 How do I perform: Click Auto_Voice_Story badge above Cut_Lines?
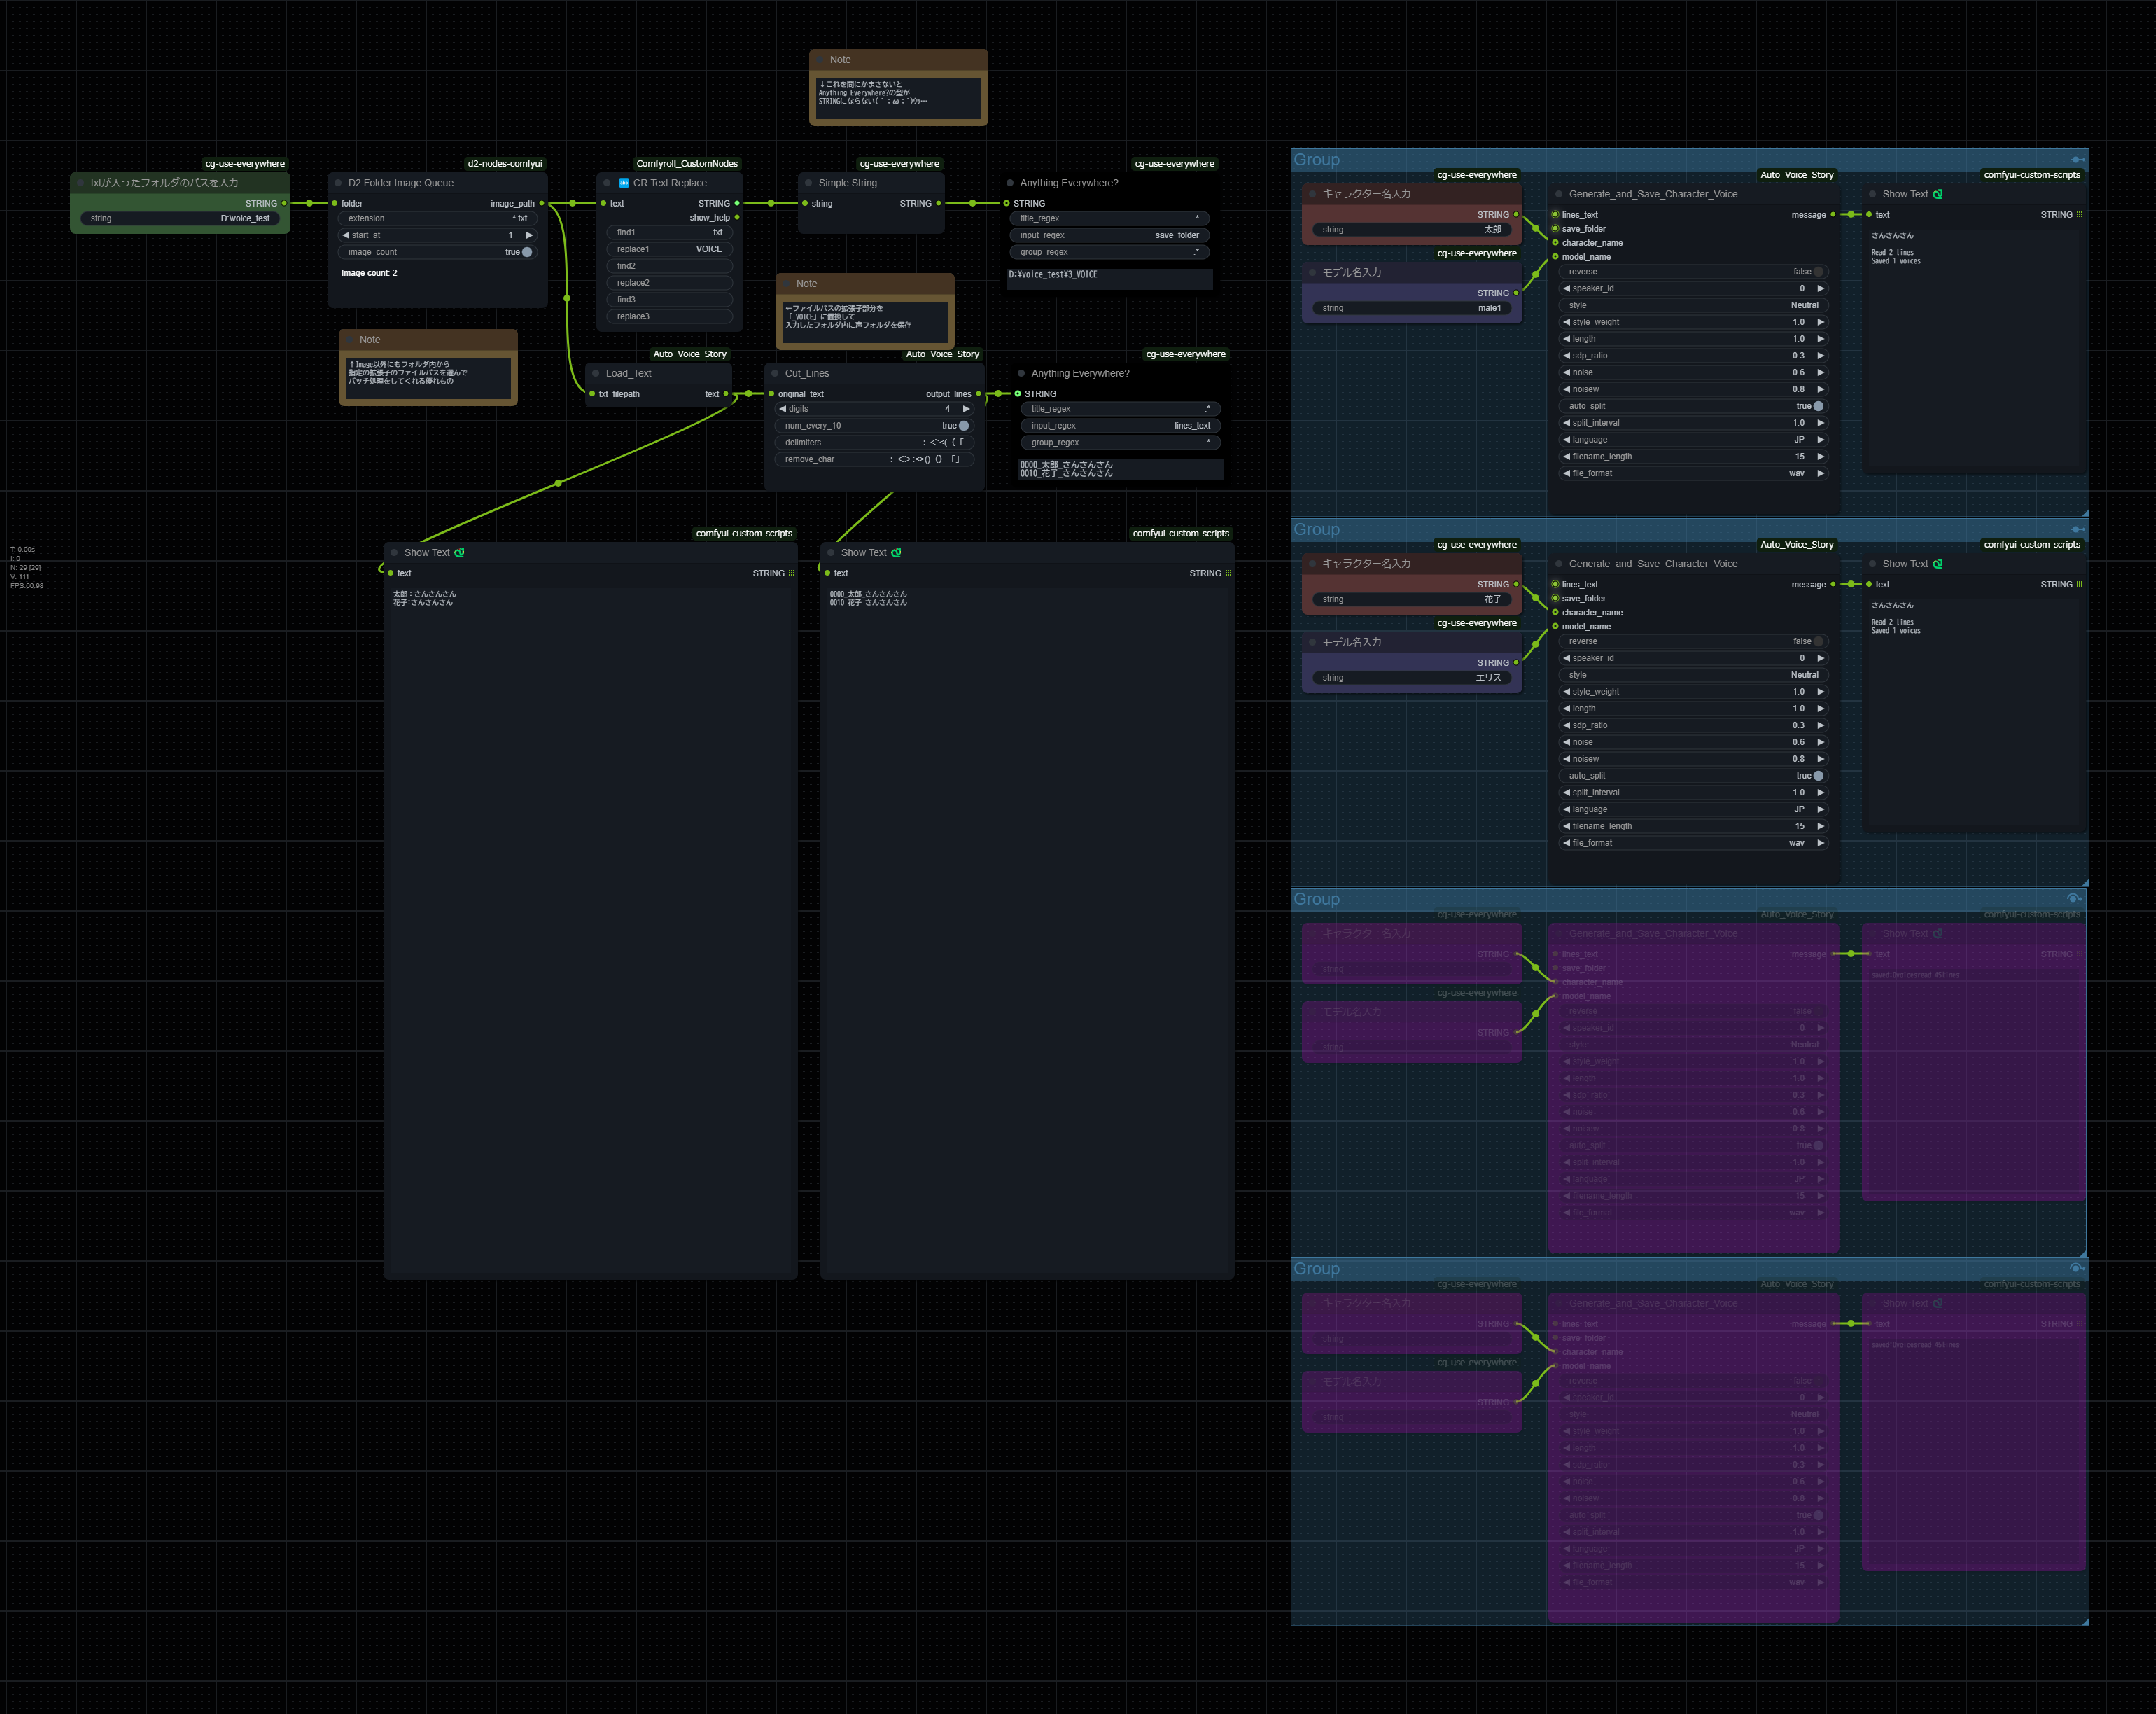[942, 354]
